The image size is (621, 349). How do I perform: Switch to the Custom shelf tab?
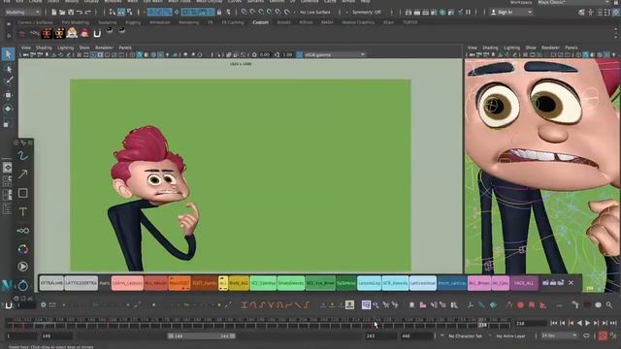click(x=261, y=22)
